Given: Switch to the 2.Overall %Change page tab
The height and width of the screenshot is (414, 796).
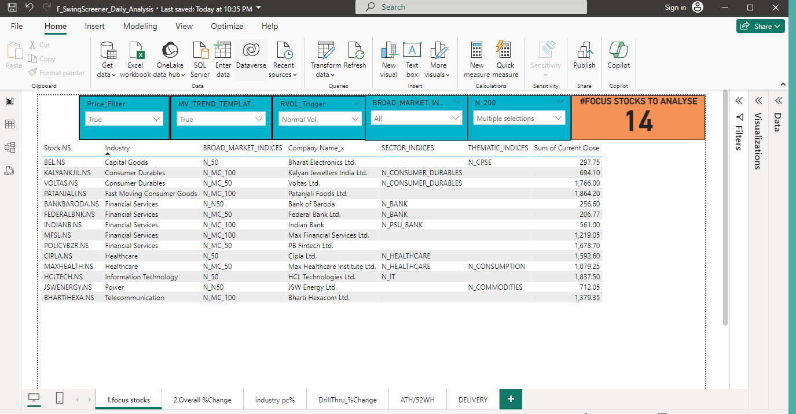Looking at the screenshot, I should [x=203, y=400].
